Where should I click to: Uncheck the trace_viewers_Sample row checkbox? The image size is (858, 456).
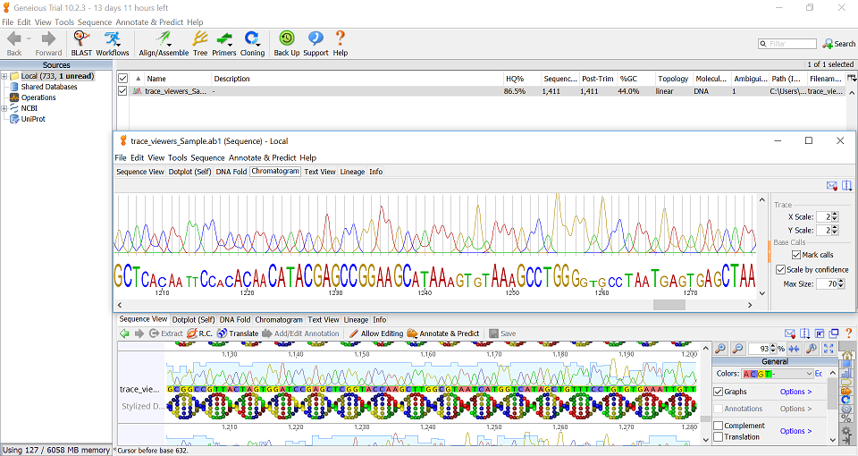click(122, 91)
